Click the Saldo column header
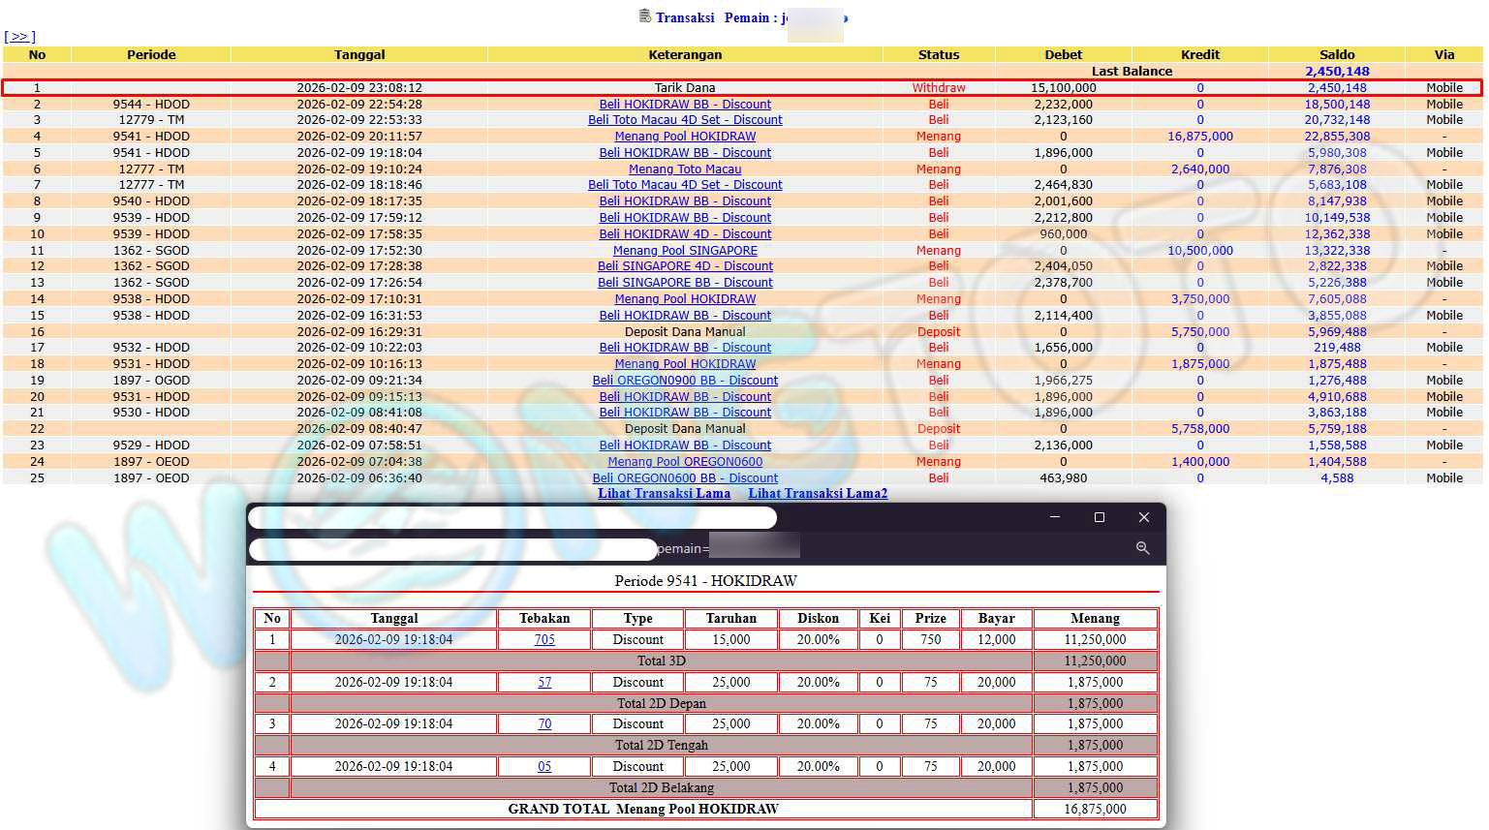1489x830 pixels. [1336, 55]
